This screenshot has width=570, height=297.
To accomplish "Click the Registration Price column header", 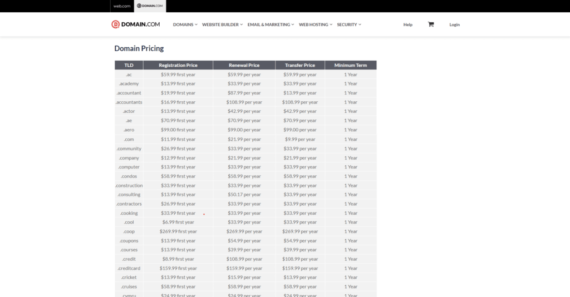I will pos(178,66).
